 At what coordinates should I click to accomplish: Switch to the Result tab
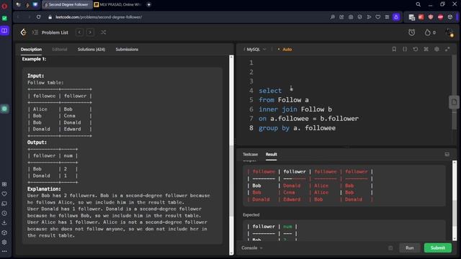pyautogui.click(x=271, y=154)
